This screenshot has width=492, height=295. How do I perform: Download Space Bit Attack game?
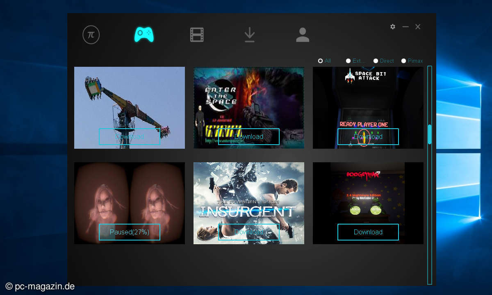coord(368,136)
